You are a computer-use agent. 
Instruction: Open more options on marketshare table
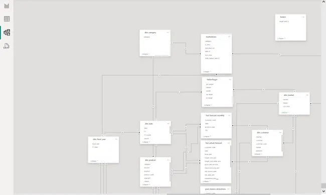click(229, 37)
